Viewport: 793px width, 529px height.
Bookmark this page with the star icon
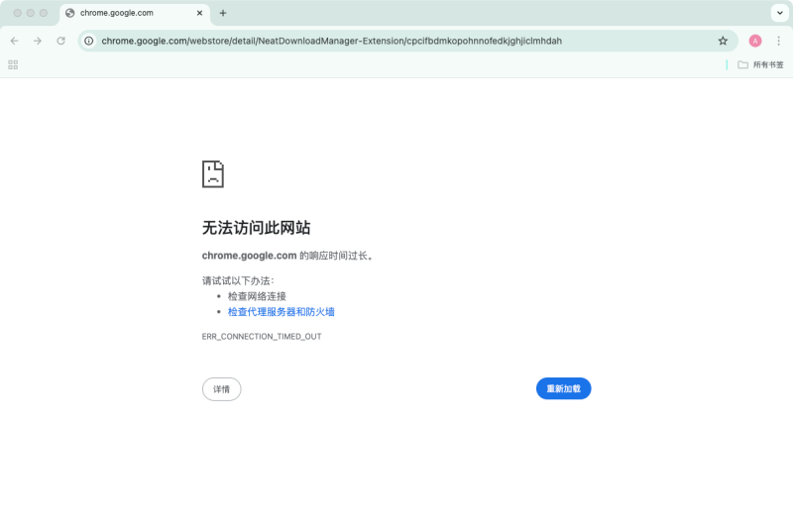tap(723, 41)
